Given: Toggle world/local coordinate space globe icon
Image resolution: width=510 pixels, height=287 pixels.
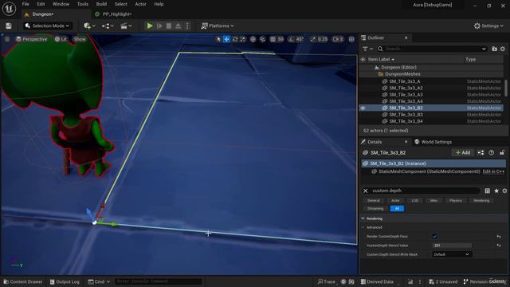Looking at the screenshot, I should (253, 39).
